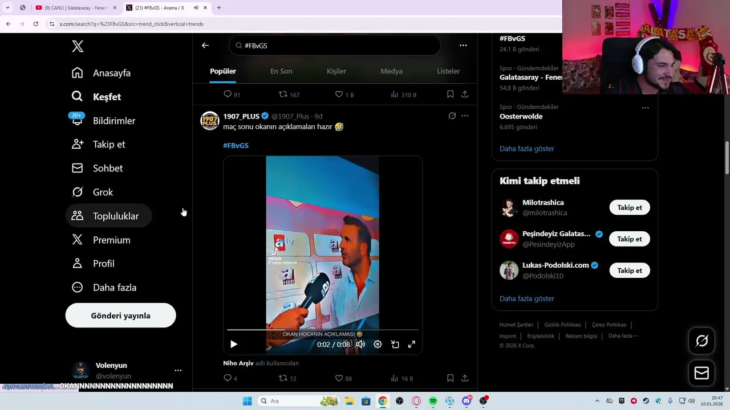Open the X logo home icon

pos(78,47)
